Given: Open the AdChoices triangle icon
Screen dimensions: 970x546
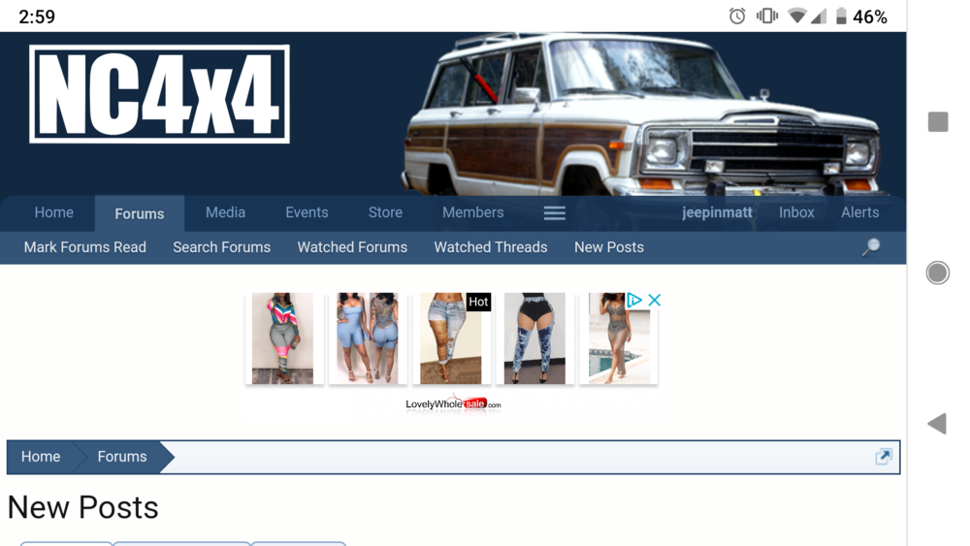Looking at the screenshot, I should (634, 300).
